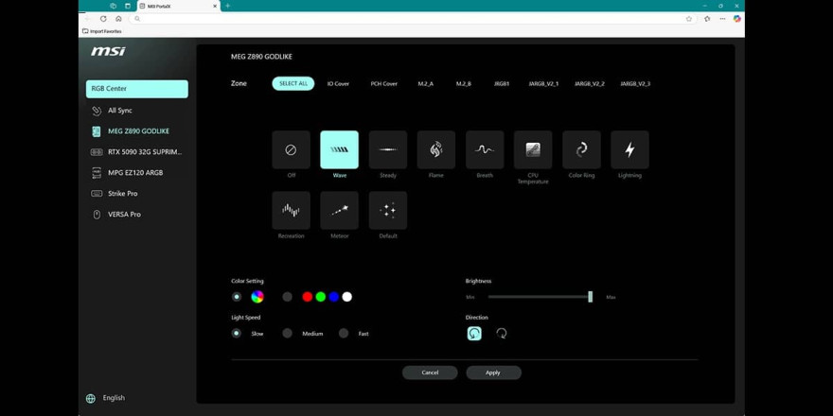Pick the Breath lighting effect
The height and width of the screenshot is (416, 833).
[485, 149]
